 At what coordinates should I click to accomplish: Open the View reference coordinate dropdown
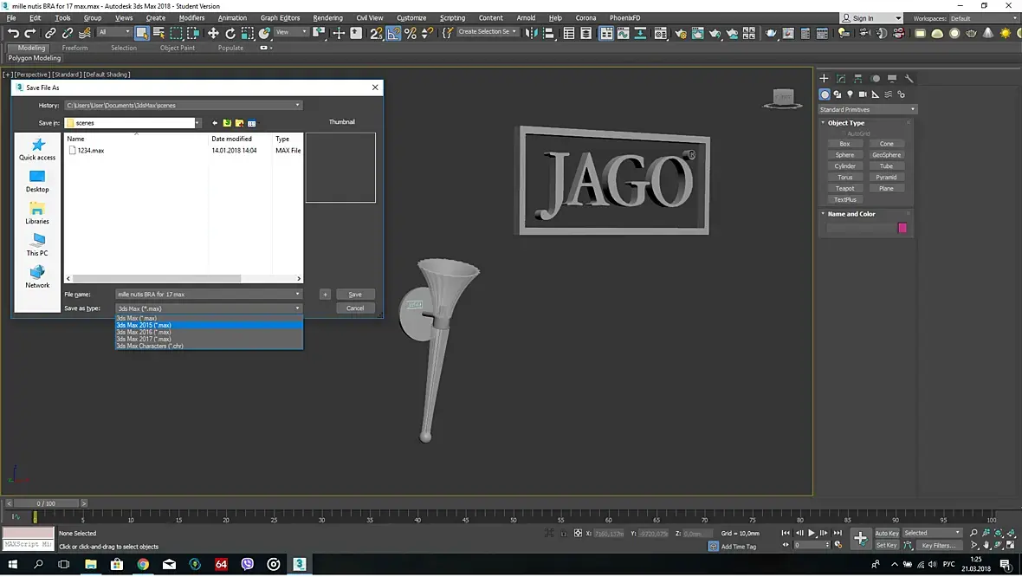coord(291,32)
